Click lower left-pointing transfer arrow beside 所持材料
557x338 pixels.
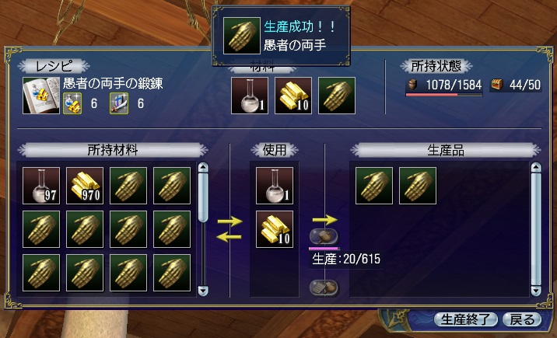click(x=229, y=237)
